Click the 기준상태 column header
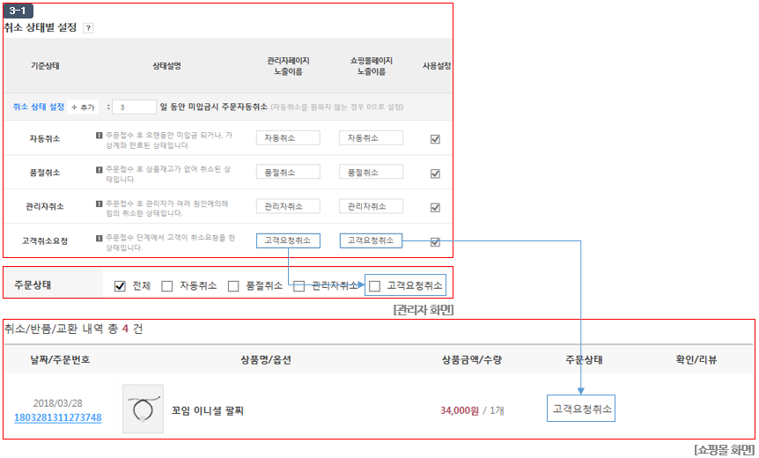Viewport: 759px width, 458px height. [45, 66]
